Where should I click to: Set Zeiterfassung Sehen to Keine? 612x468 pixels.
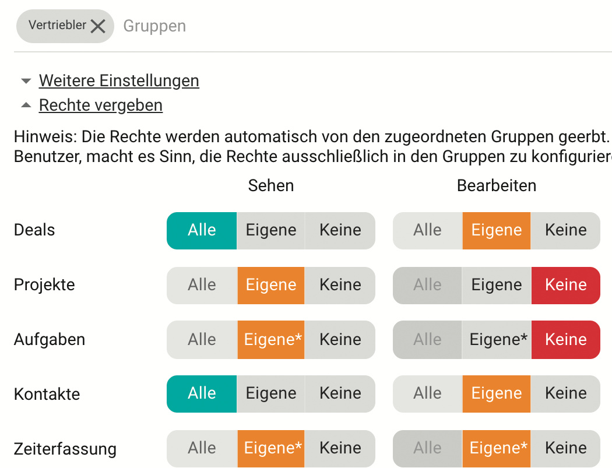[340, 448]
